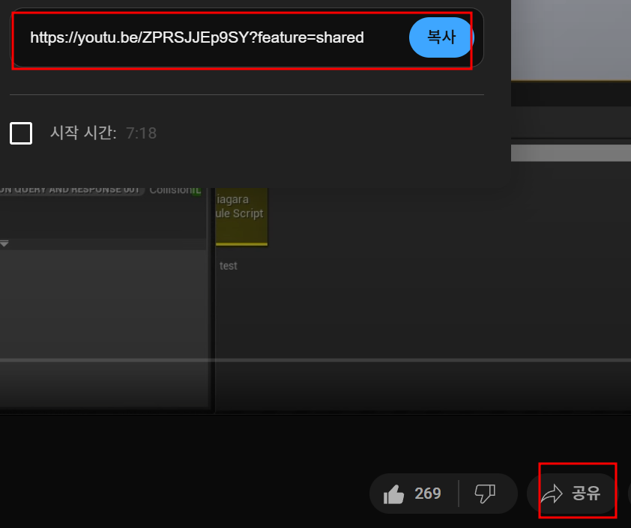The height and width of the screenshot is (528, 631).
Task: Click the small dropdown triangle in left panel
Action: (x=4, y=243)
